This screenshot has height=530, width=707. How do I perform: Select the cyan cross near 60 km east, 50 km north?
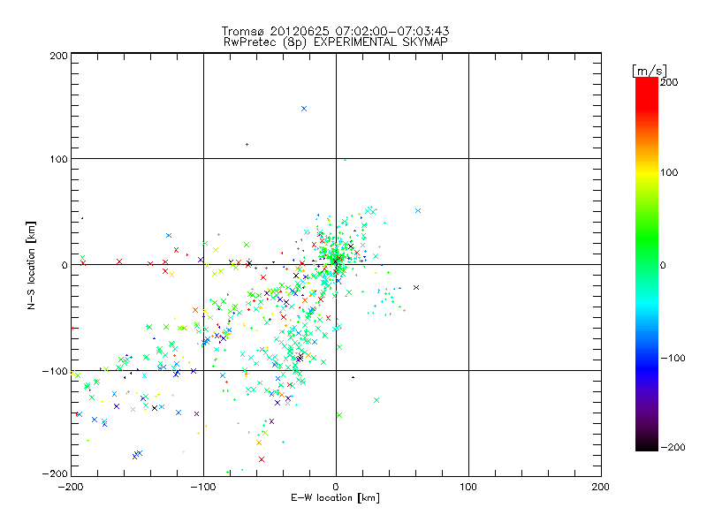click(x=418, y=210)
